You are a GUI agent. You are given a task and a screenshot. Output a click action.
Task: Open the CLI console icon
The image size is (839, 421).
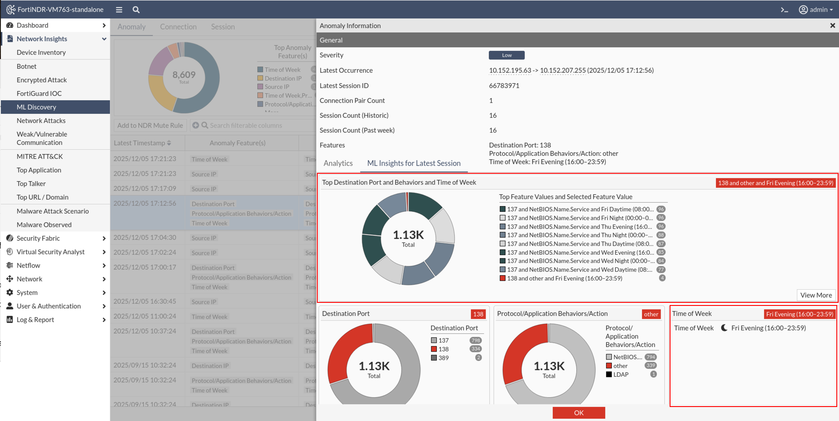click(784, 10)
